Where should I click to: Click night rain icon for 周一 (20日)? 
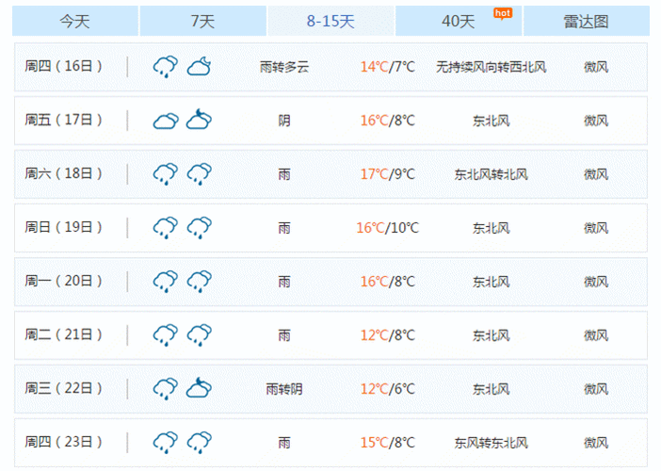(x=199, y=282)
